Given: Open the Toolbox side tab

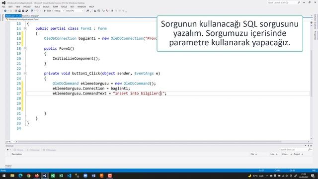Looking at the screenshot, I should pyautogui.click(x=2, y=18).
